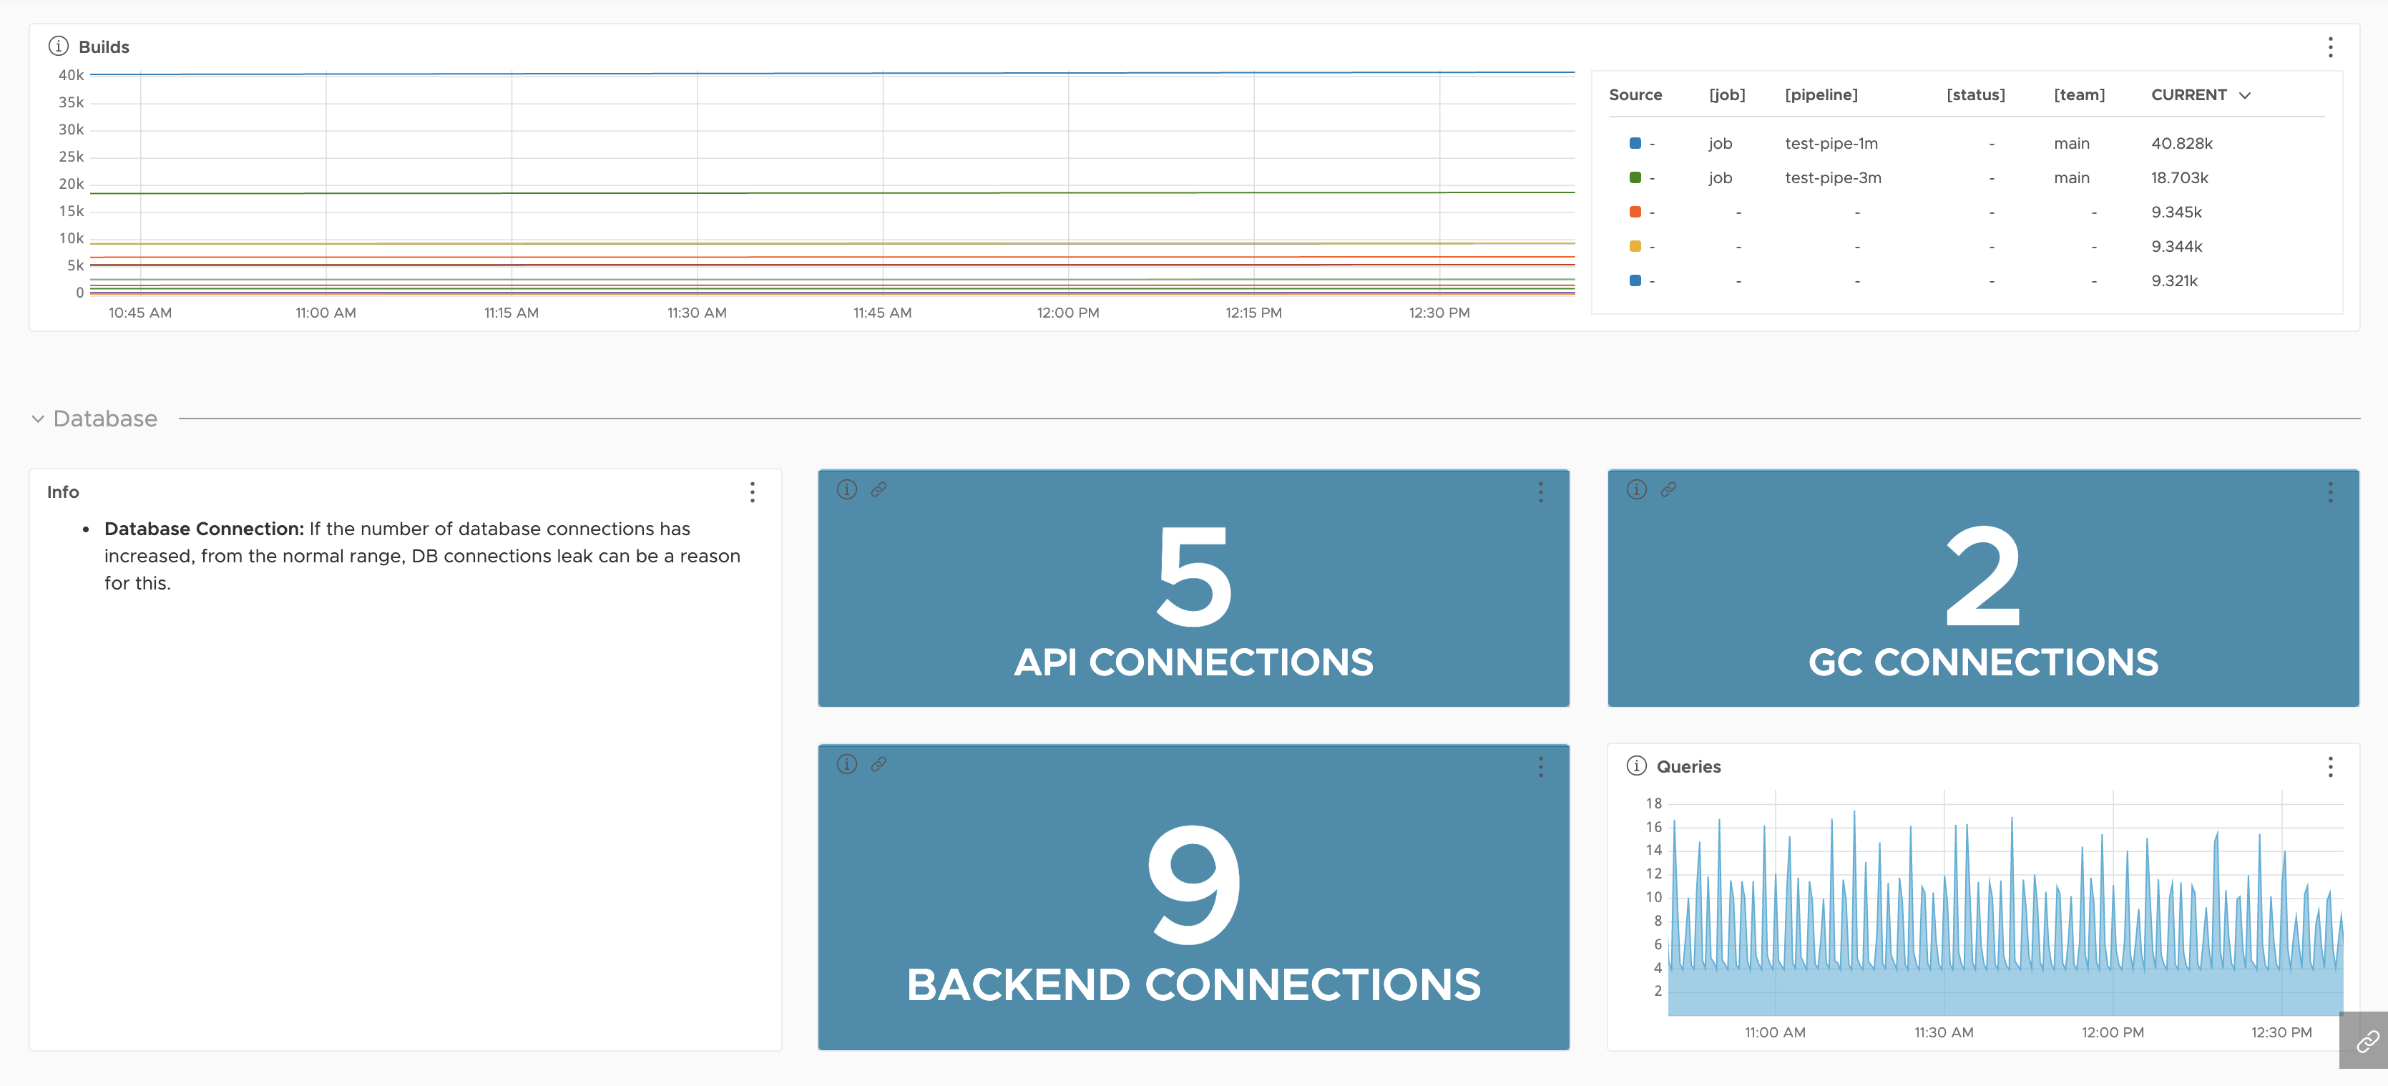The width and height of the screenshot is (2388, 1086).
Task: Click the link icon on API Connections tile
Action: click(879, 489)
